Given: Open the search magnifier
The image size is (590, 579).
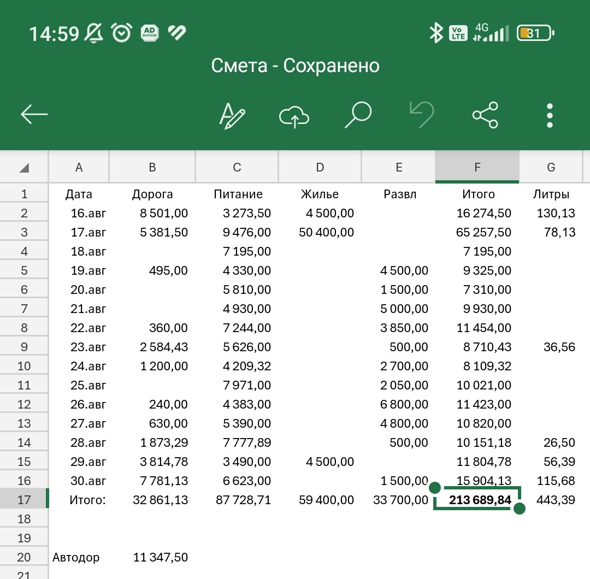Looking at the screenshot, I should pyautogui.click(x=358, y=115).
